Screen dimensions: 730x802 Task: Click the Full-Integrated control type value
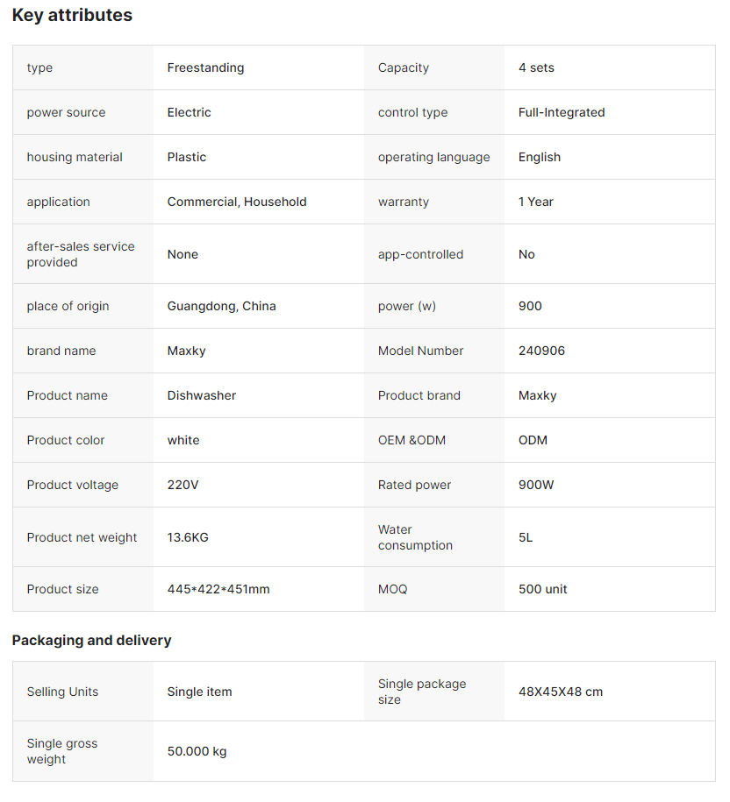pos(562,112)
